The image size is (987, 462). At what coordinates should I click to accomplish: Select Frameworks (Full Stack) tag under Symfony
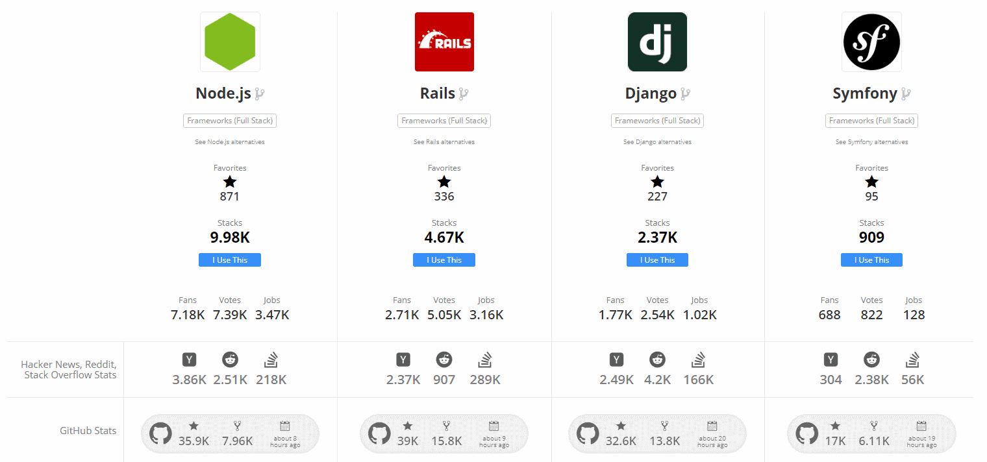(x=871, y=121)
